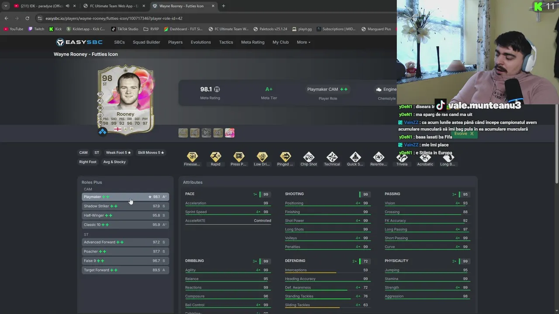The height and width of the screenshot is (314, 559).
Task: Click the Weak Foot 5 star tag
Action: pyautogui.click(x=118, y=153)
